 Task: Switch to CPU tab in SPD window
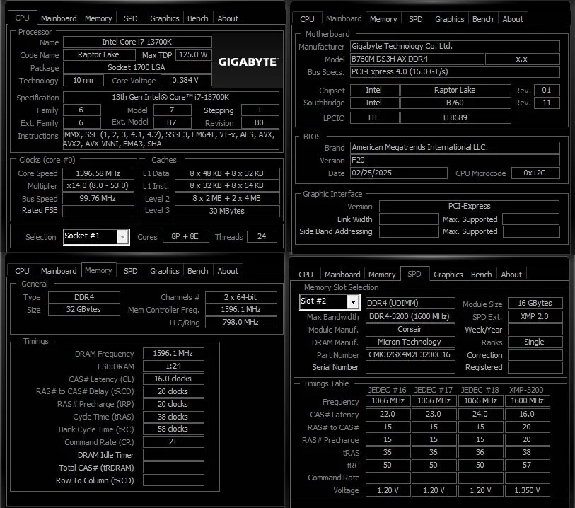306,275
